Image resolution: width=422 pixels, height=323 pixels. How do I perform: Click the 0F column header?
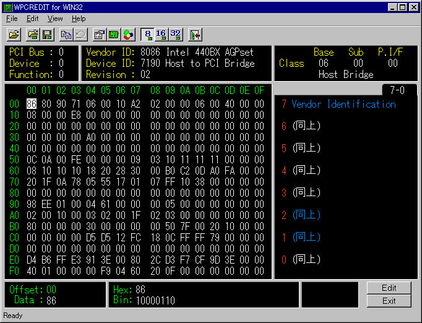coord(259,90)
